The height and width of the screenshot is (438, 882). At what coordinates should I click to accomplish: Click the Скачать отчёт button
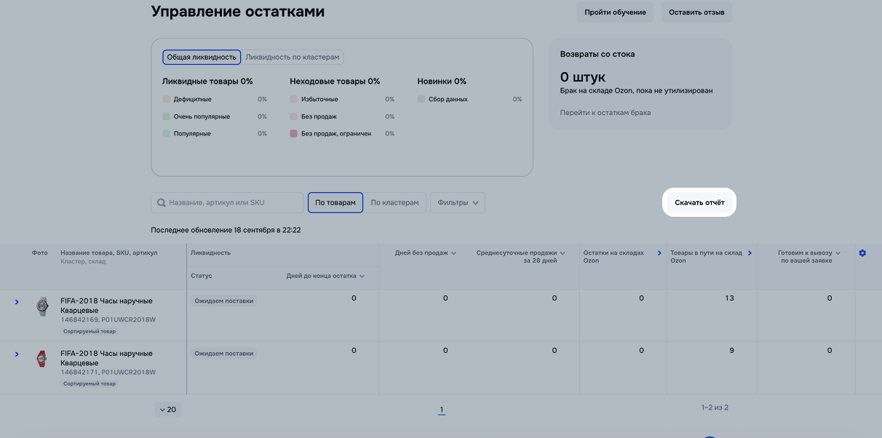[699, 203]
